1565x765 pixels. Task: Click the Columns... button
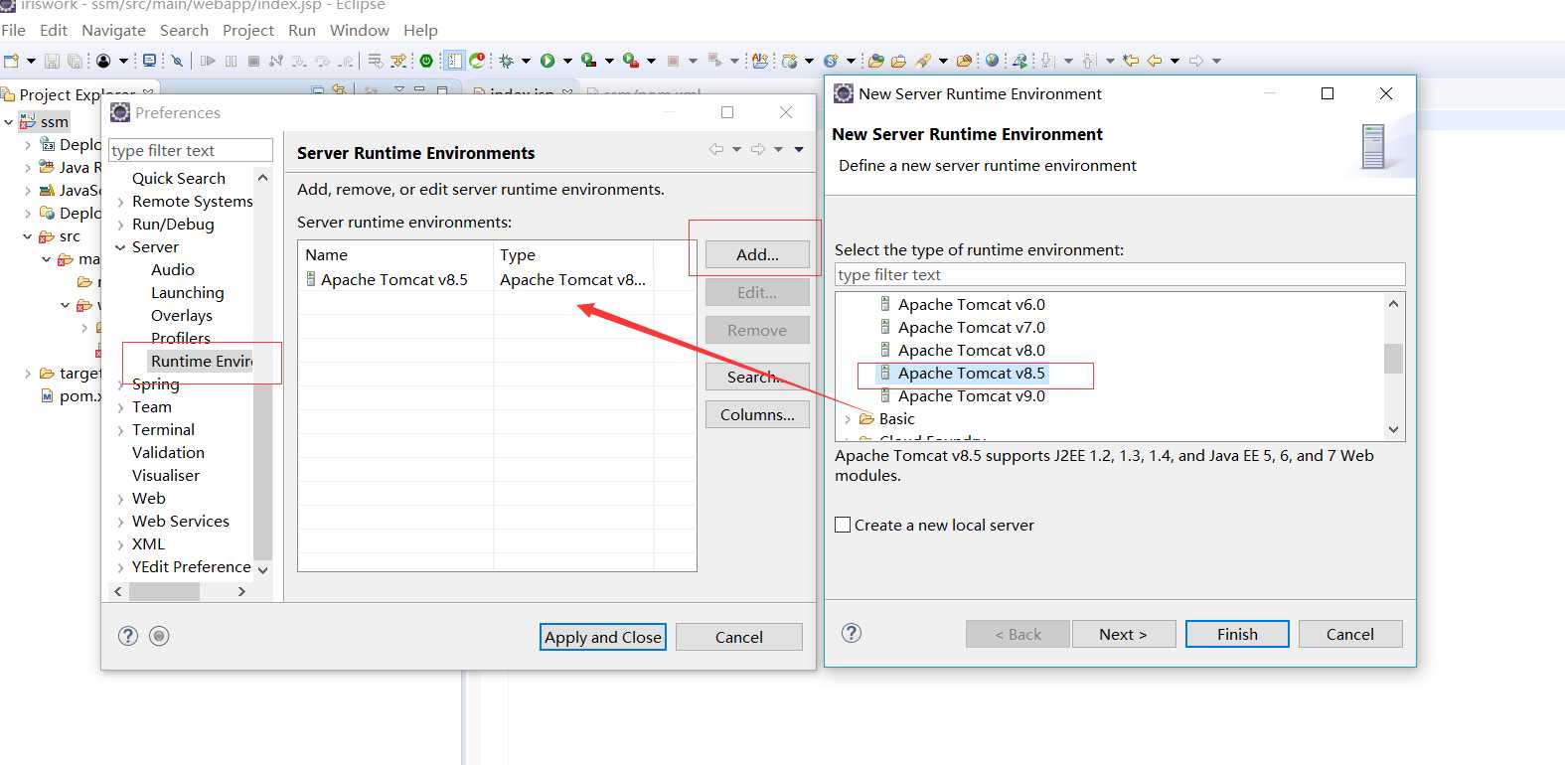(x=757, y=414)
